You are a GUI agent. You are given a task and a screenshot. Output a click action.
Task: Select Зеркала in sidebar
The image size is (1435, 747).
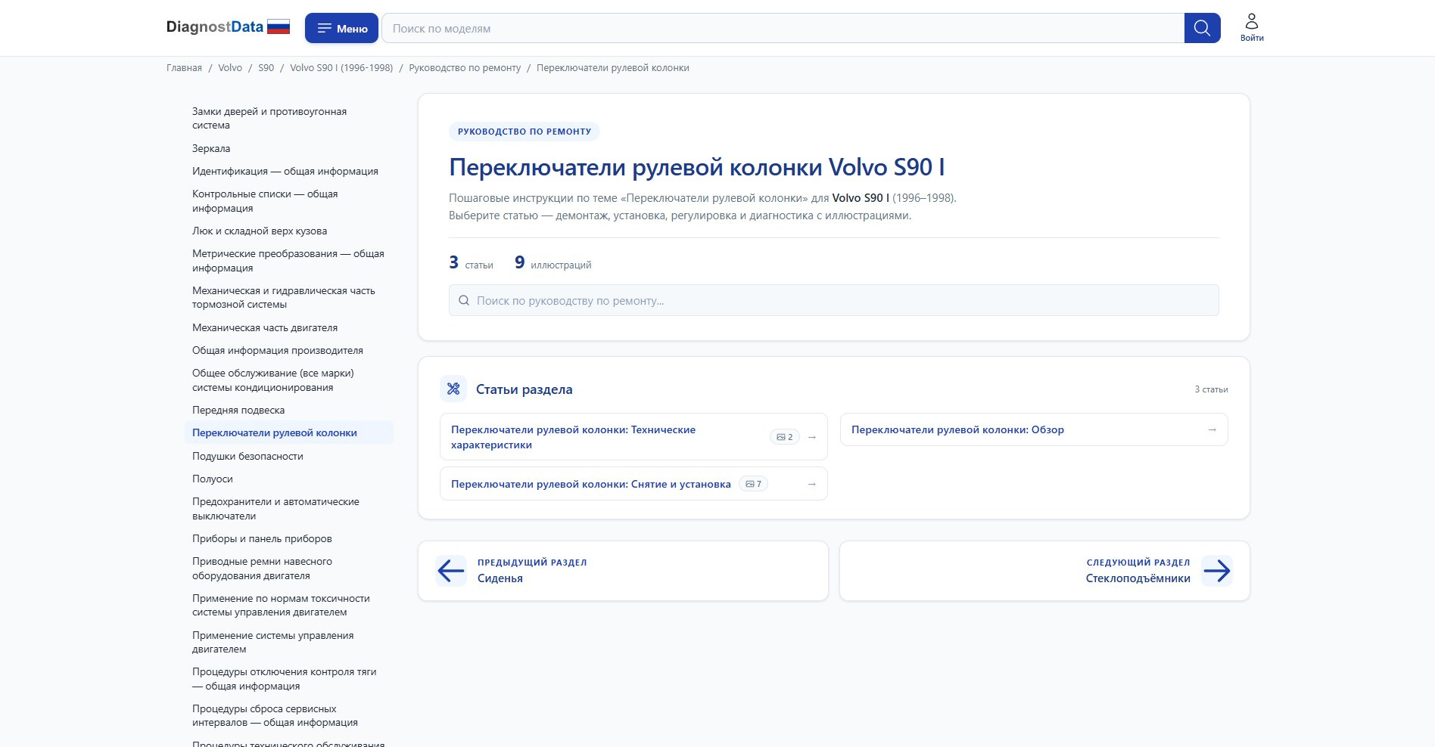[x=288, y=148]
